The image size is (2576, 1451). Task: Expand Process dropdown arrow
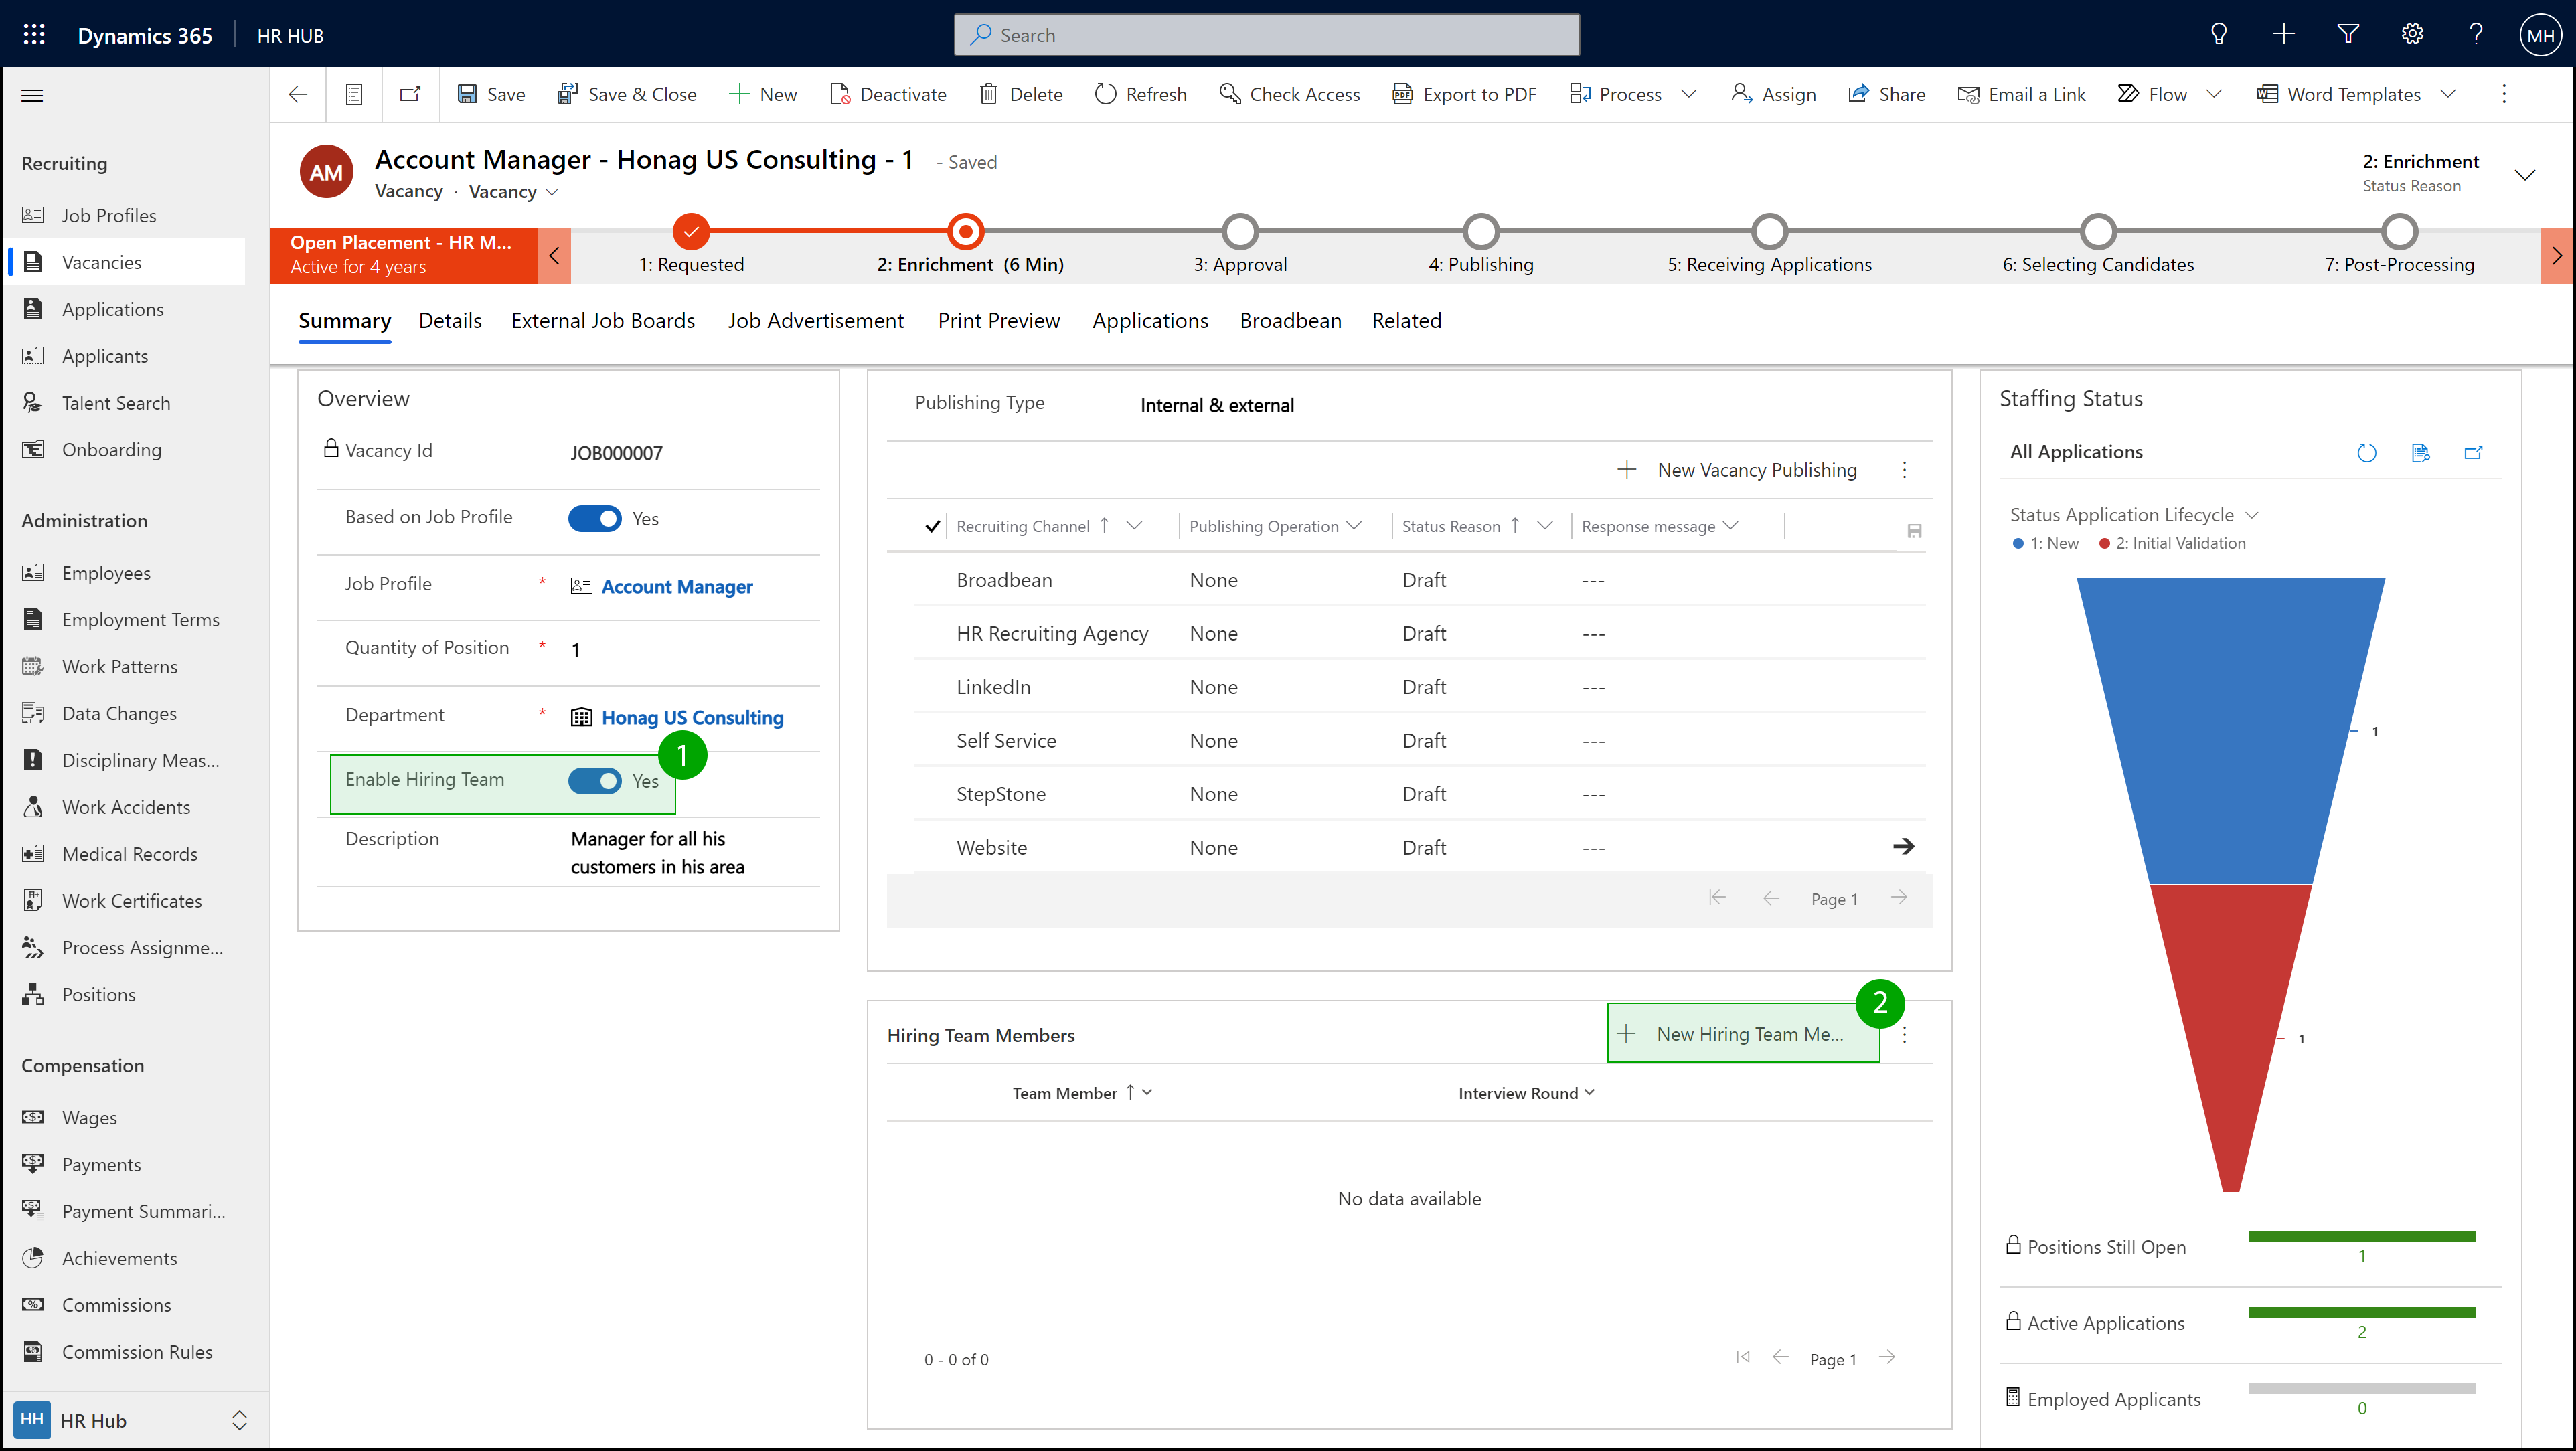pos(1689,94)
